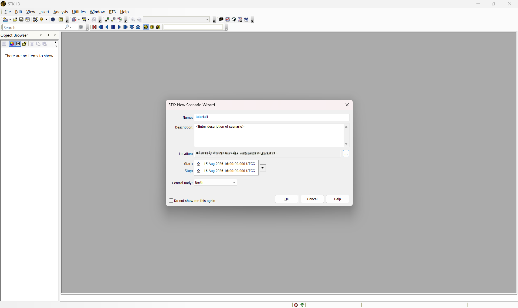Reset animation with red rewind button
Screen dimensions: 518x308
pos(94,27)
